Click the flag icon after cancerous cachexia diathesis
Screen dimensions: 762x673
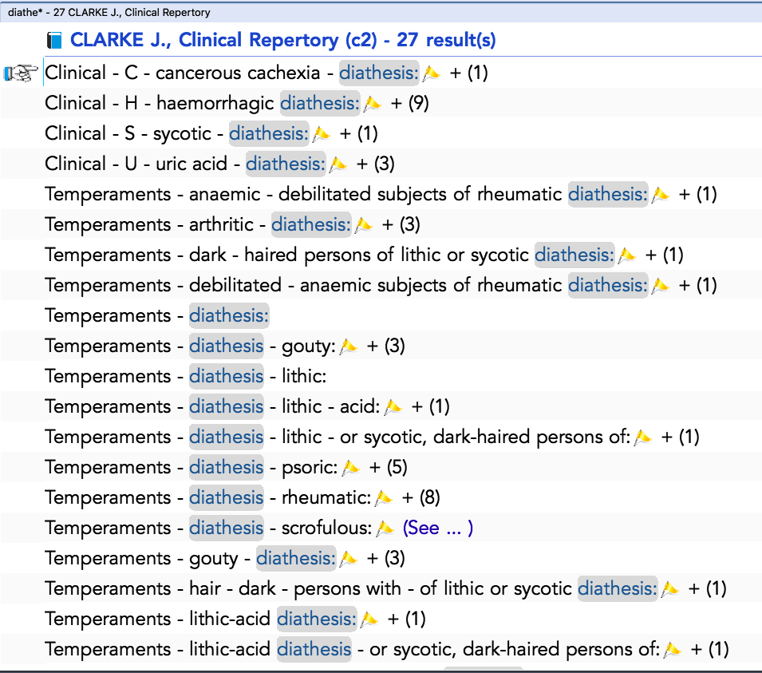(x=431, y=73)
